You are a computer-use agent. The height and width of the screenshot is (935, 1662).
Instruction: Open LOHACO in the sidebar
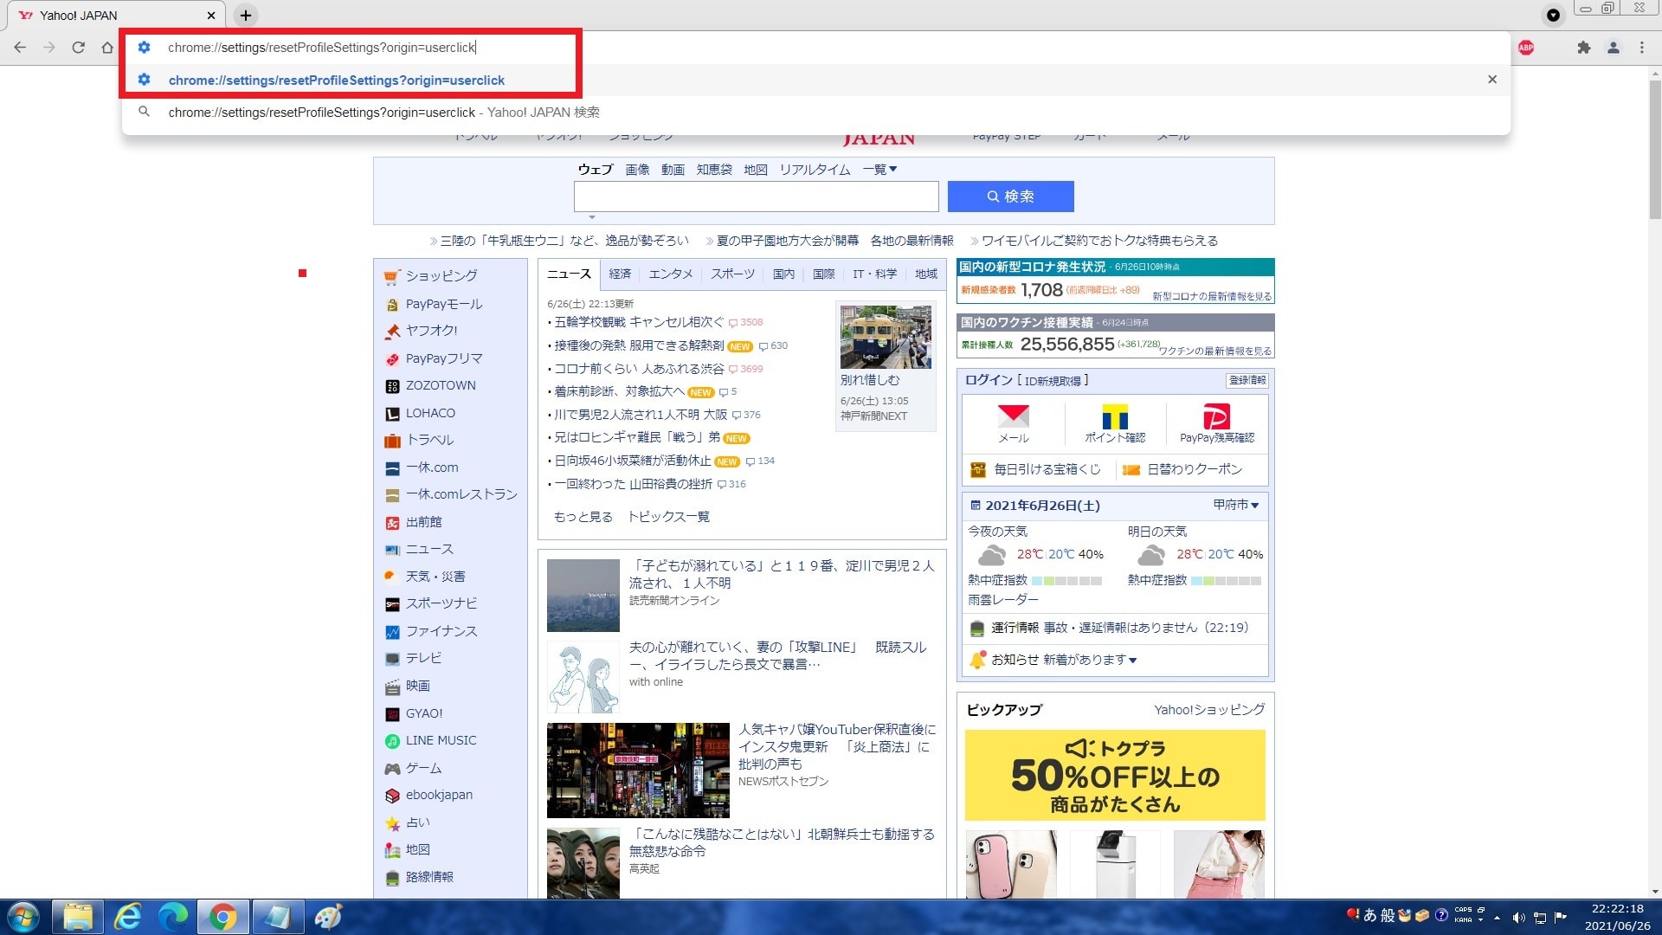[x=420, y=414]
